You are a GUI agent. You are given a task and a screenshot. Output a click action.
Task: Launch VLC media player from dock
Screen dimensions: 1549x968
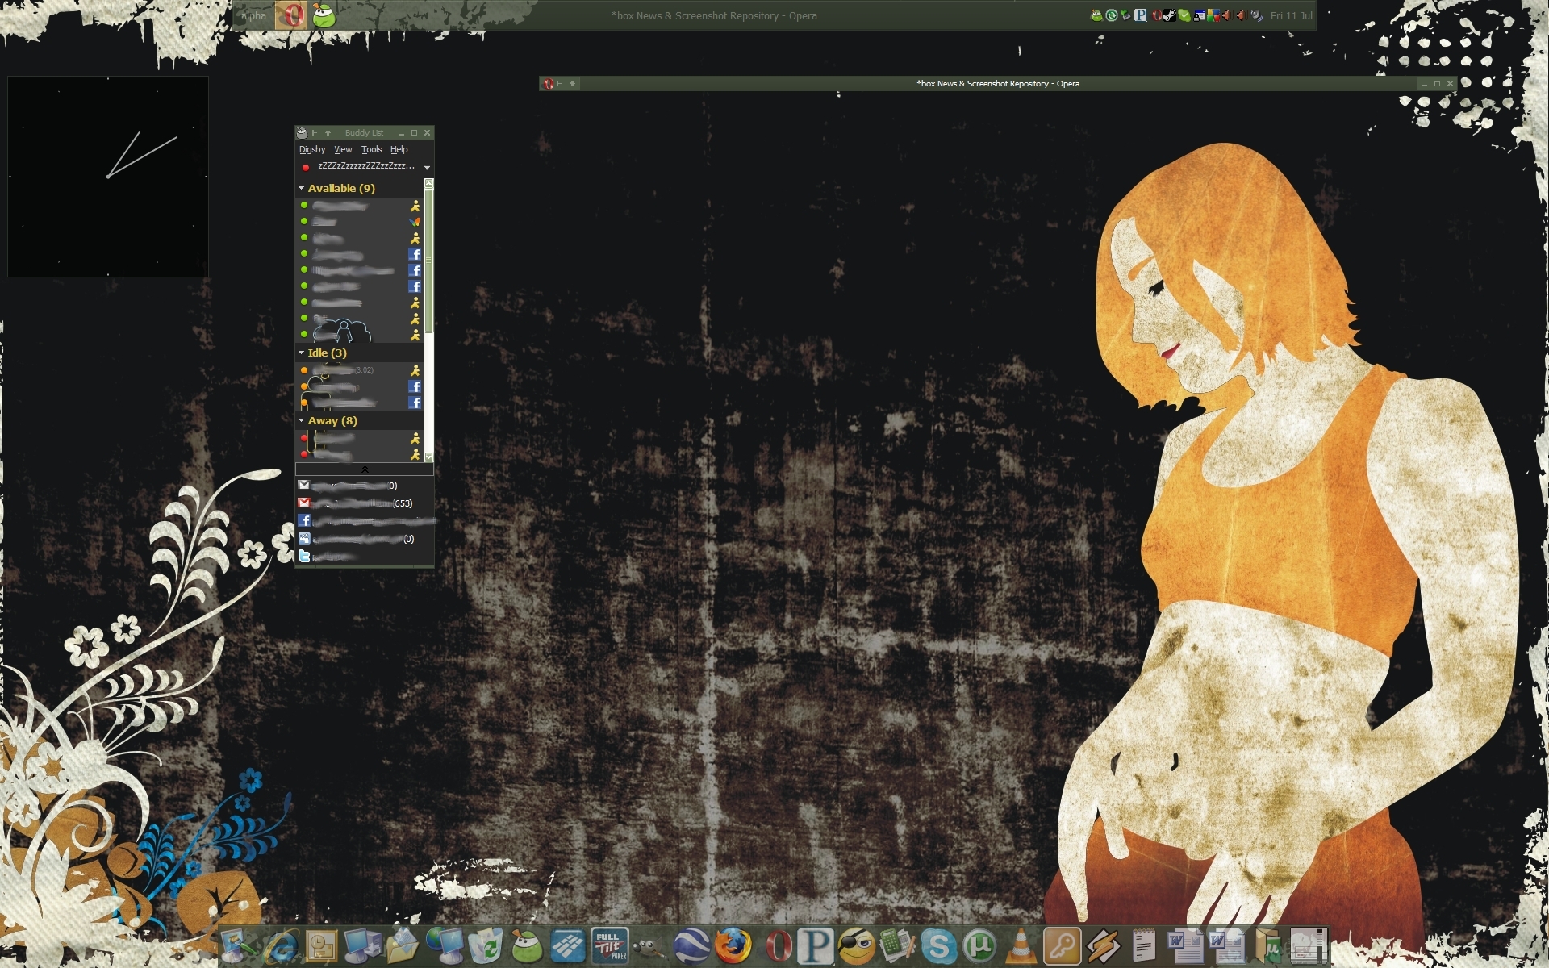[x=1020, y=945]
